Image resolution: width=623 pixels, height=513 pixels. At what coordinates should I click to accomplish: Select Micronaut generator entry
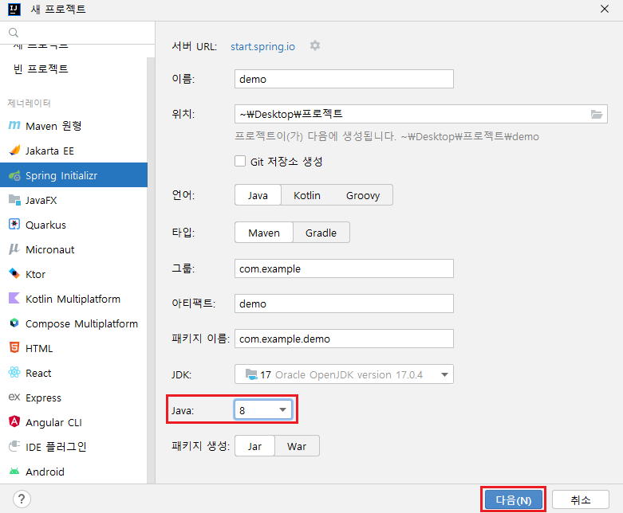point(73,249)
